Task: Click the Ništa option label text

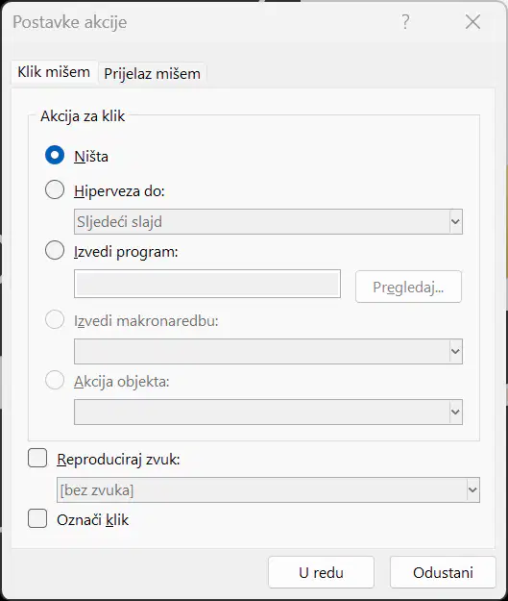Action: click(91, 157)
